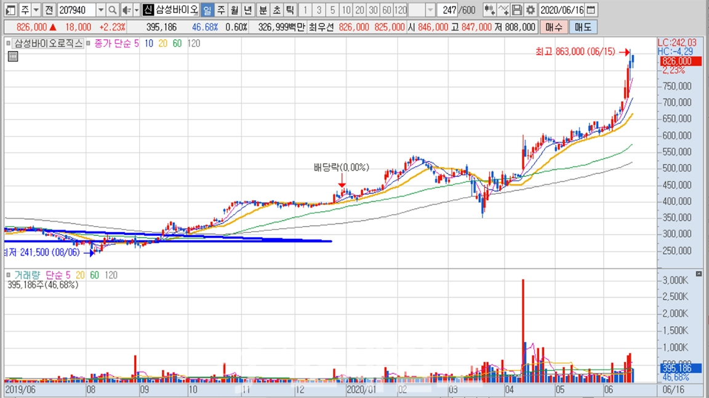Select the minute (분) chart tab

pyautogui.click(x=263, y=10)
